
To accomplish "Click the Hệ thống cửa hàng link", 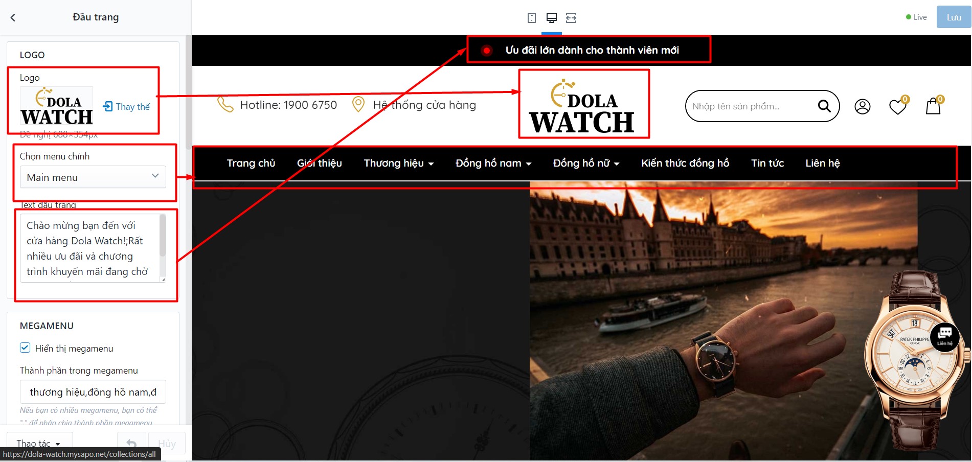I will point(424,105).
